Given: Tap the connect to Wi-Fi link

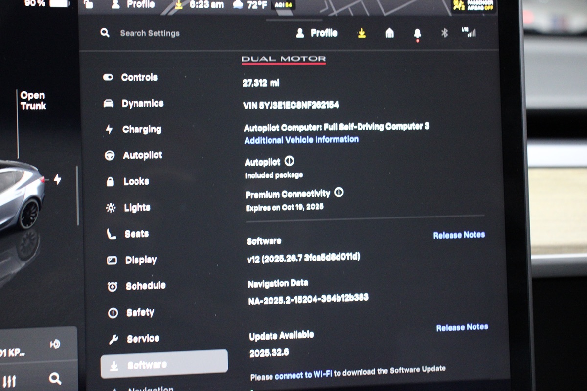Looking at the screenshot, I should pyautogui.click(x=303, y=375).
